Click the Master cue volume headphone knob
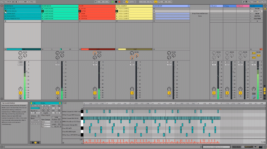 click(254, 97)
